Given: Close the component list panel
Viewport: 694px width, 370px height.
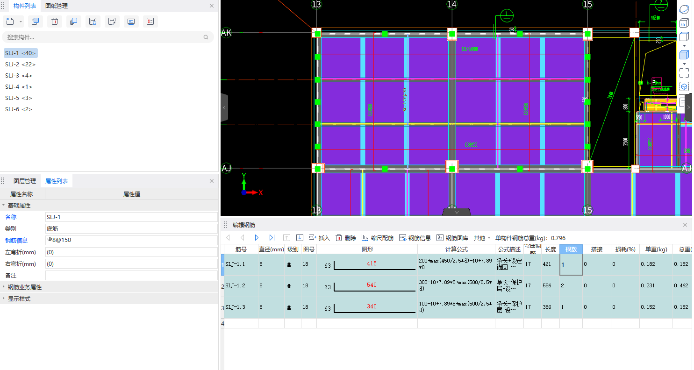Looking at the screenshot, I should 212,6.
